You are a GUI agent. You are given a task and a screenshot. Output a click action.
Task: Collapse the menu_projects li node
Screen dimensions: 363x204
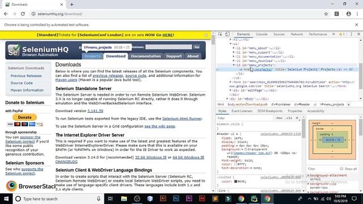pyautogui.click(x=234, y=65)
